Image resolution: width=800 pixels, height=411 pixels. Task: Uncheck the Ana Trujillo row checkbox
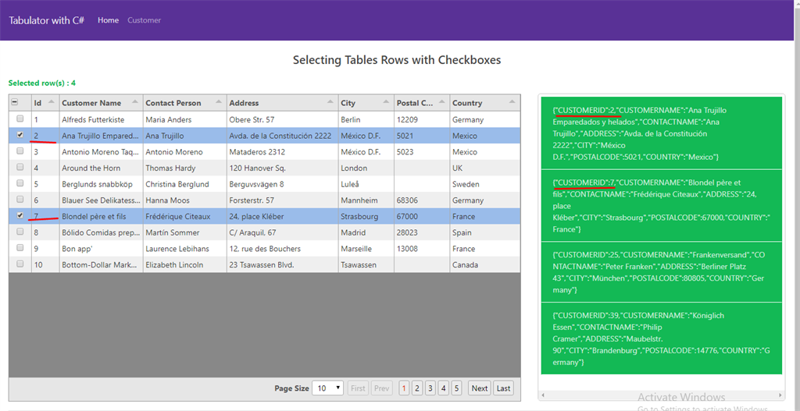click(x=20, y=135)
